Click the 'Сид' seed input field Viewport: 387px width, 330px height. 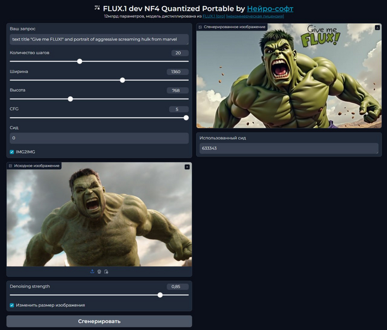[x=99, y=138]
